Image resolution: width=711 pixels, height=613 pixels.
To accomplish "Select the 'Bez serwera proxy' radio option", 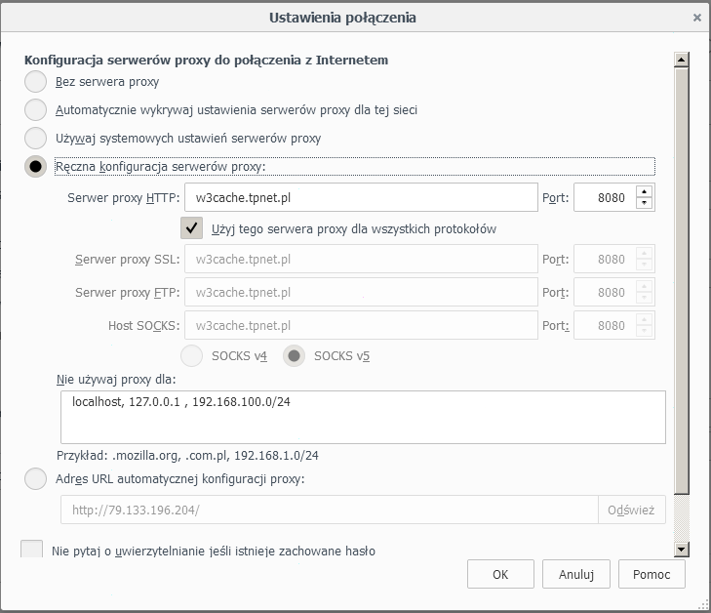I will point(35,82).
